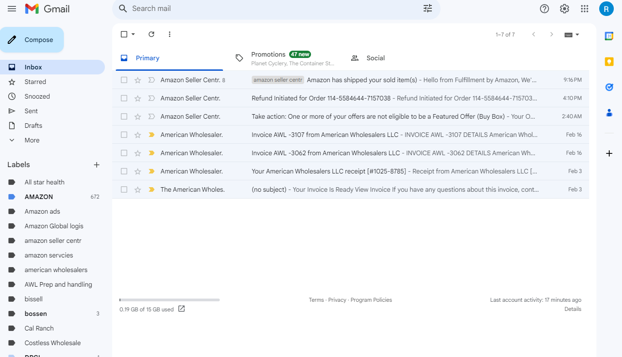Tick the select-all checkbox
Viewport: 622px width, 357px height.
coord(124,34)
